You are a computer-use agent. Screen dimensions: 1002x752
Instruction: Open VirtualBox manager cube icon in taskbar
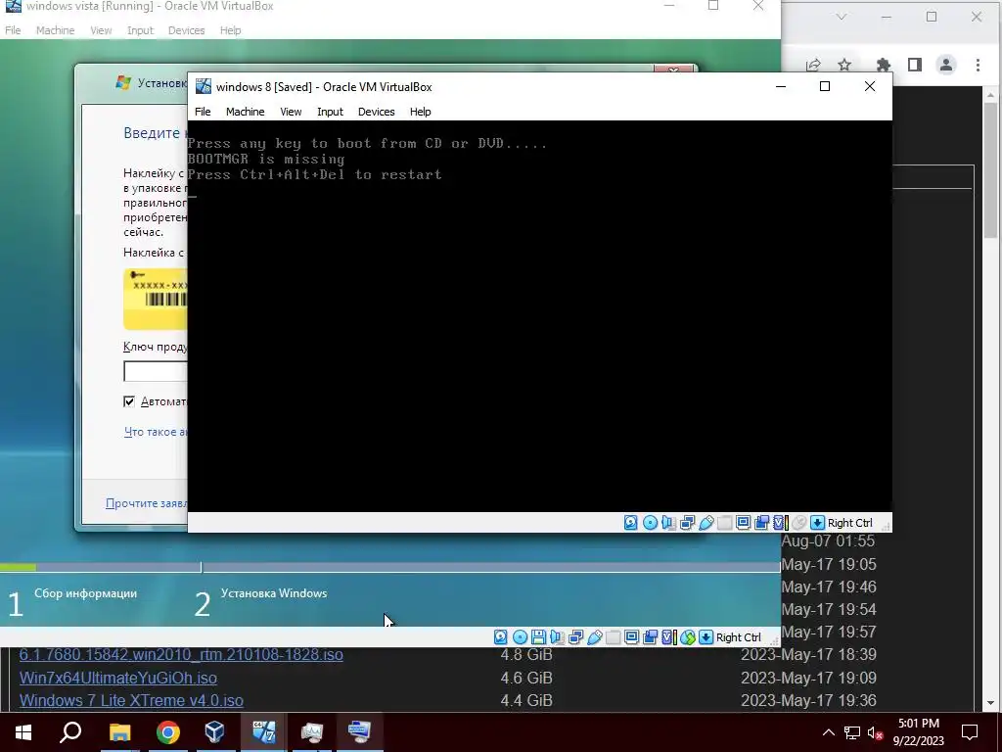[214, 732]
